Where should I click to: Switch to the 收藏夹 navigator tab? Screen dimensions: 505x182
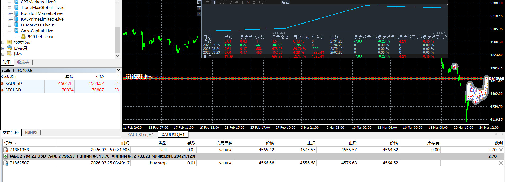pyautogui.click(x=23, y=62)
